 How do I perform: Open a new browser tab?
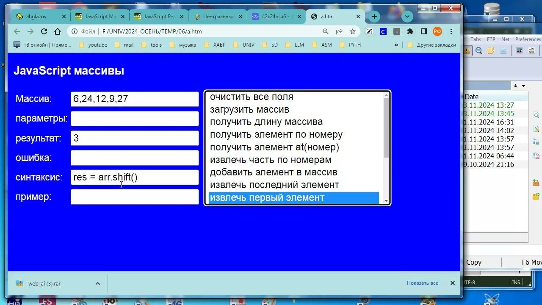(374, 17)
